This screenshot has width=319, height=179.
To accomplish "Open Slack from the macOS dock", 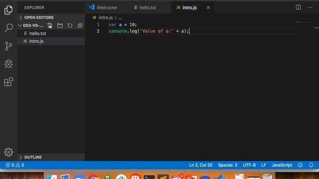I will pyautogui.click(x=121, y=177).
